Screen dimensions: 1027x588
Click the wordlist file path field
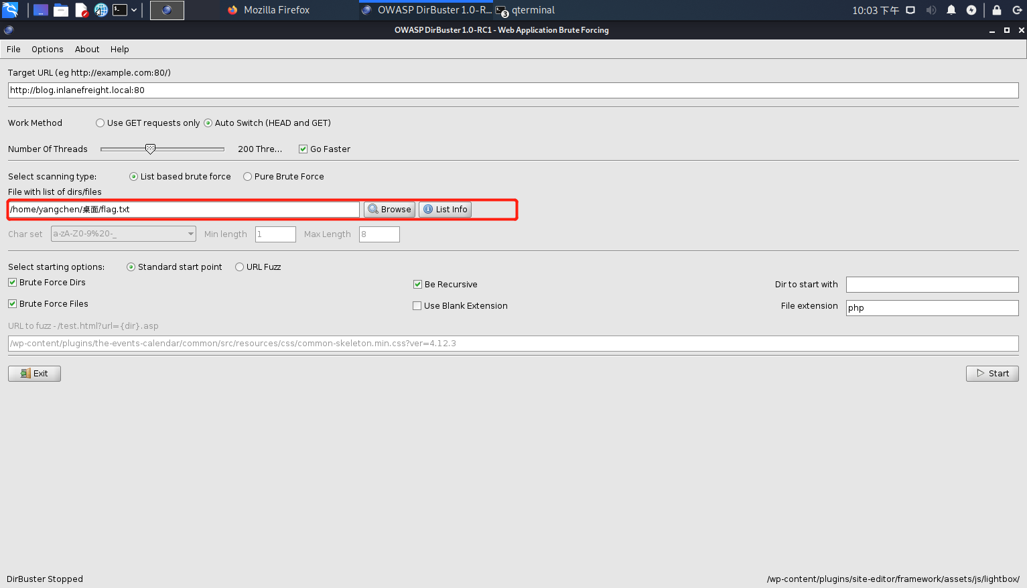tap(184, 210)
